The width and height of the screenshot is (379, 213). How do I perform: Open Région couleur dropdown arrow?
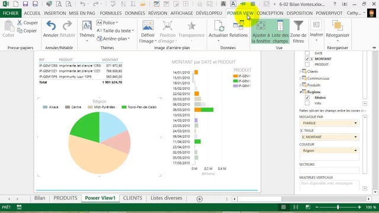355,151
